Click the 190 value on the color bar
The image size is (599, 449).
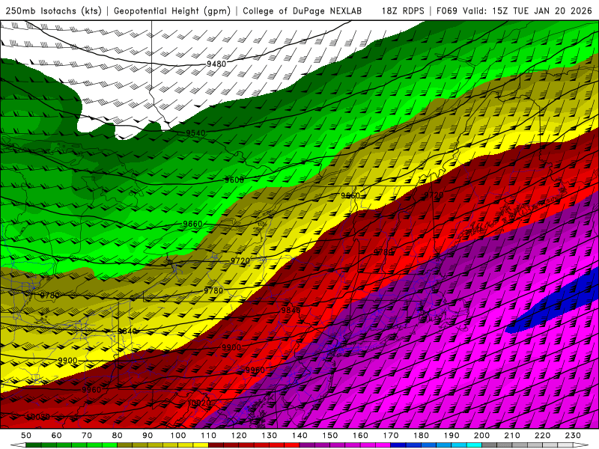point(451,436)
